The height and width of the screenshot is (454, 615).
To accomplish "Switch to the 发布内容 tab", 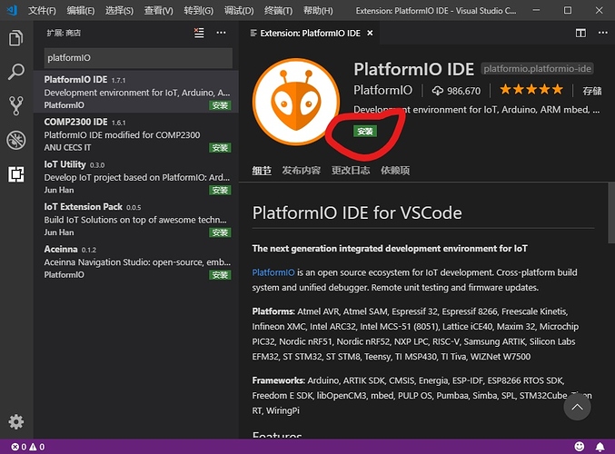I will (302, 171).
